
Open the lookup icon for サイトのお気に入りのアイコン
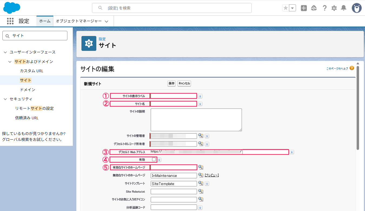pos(200,199)
